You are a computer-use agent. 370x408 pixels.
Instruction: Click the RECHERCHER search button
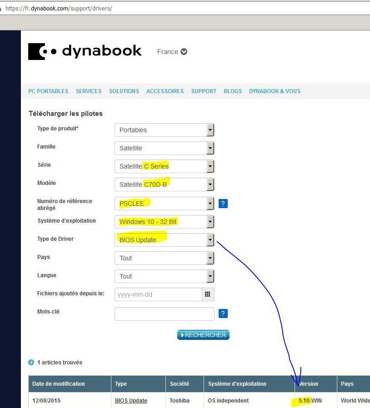[203, 335]
